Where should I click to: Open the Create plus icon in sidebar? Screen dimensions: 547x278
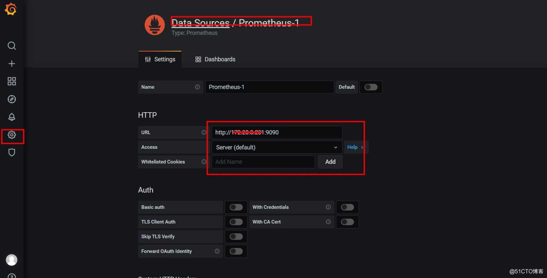pos(12,64)
